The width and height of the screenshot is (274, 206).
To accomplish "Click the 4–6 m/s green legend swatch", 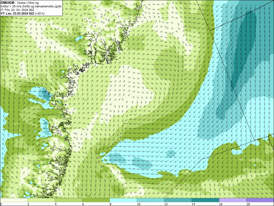I will coord(68,200).
